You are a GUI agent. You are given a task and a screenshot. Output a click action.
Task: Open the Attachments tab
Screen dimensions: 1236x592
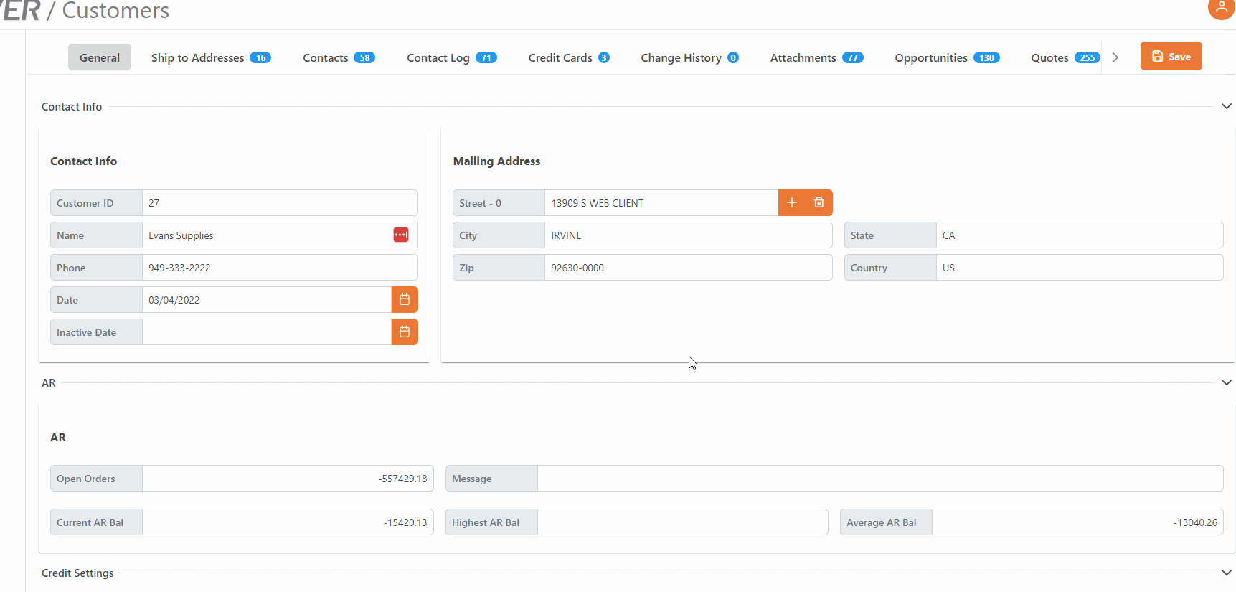pos(816,58)
